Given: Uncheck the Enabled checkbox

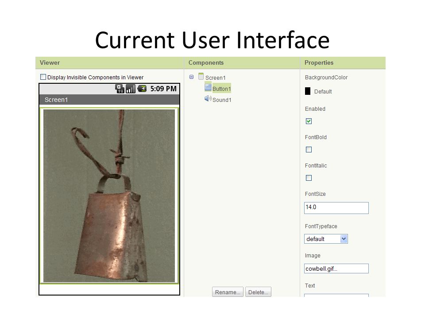Looking at the screenshot, I should 309,121.
